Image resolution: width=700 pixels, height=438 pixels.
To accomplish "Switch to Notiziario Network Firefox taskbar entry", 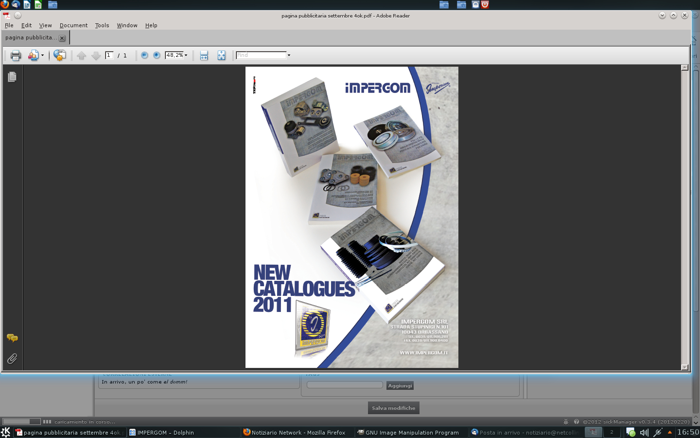I will point(297,432).
